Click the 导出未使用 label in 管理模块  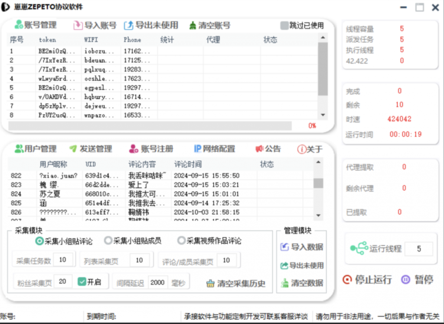tap(307, 266)
